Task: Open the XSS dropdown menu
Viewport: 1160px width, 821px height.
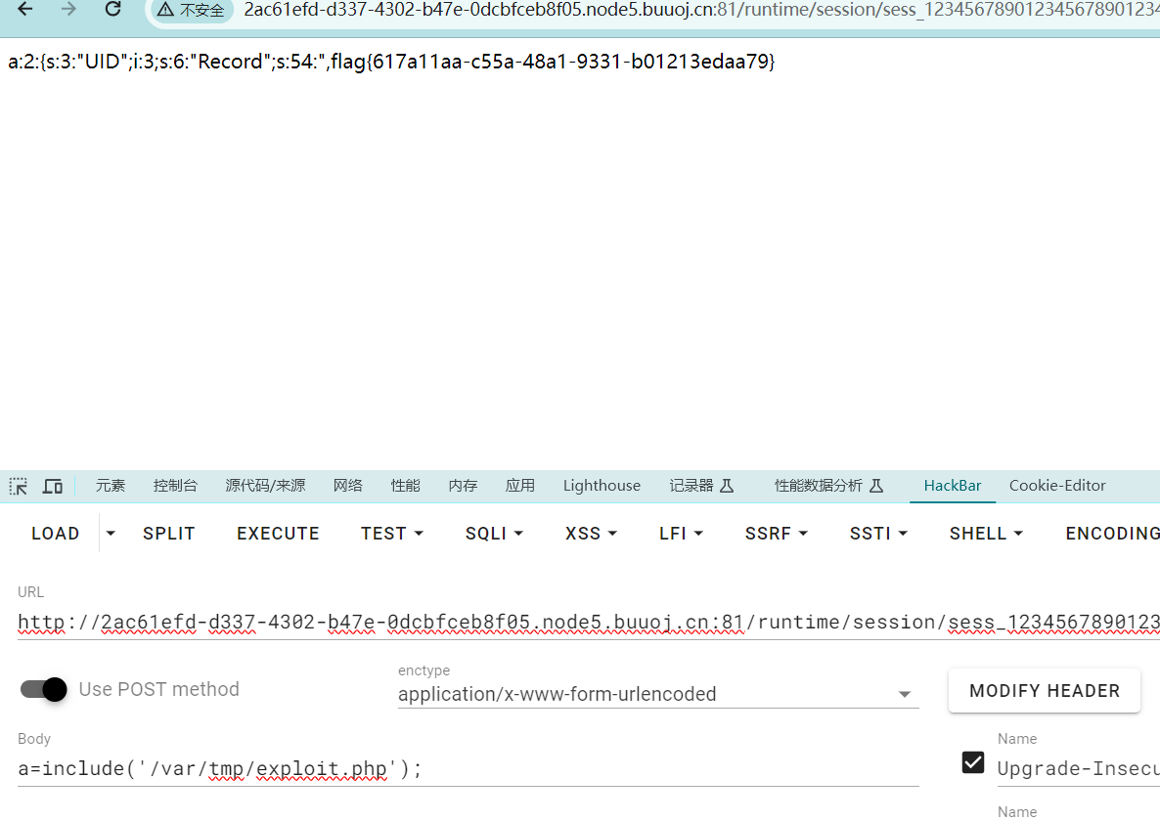Action: (591, 534)
